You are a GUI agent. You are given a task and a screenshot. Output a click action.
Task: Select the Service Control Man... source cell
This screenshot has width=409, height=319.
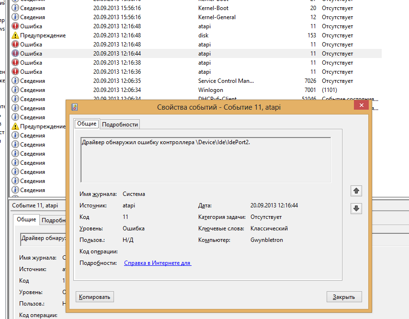coord(226,81)
